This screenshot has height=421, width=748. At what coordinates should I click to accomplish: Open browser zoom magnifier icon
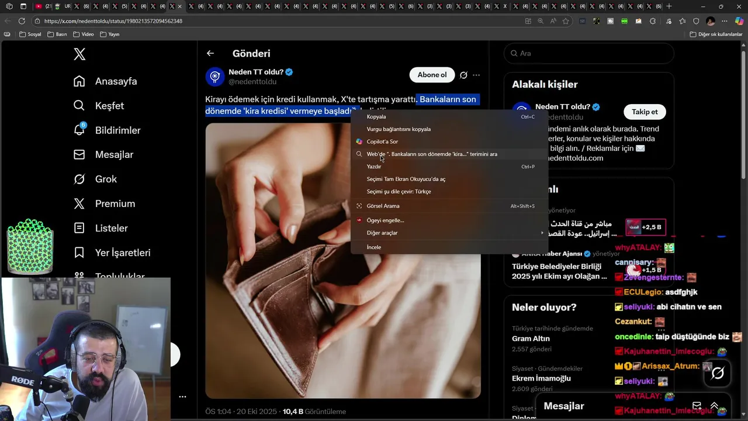pos(541,21)
